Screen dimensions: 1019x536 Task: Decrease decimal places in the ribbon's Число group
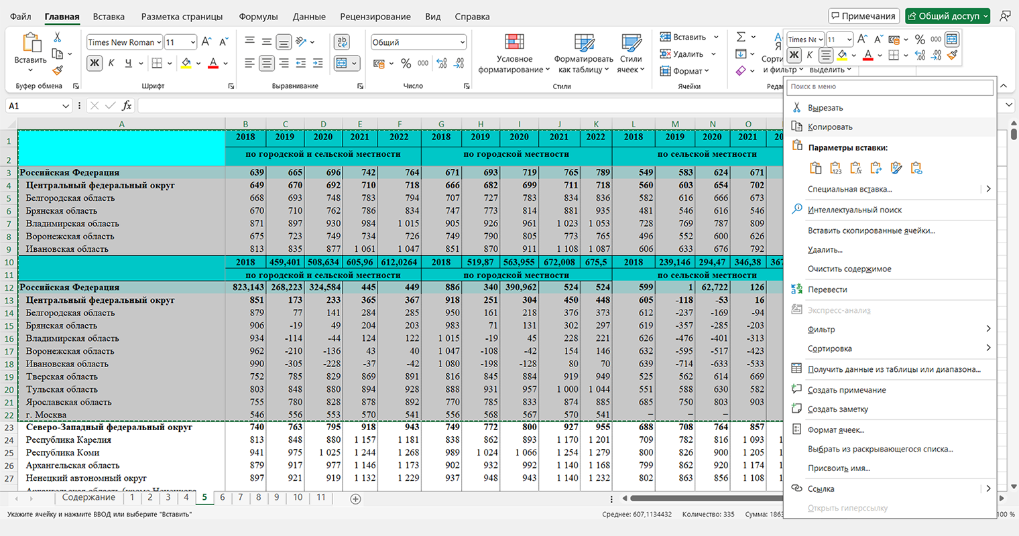[x=459, y=63]
